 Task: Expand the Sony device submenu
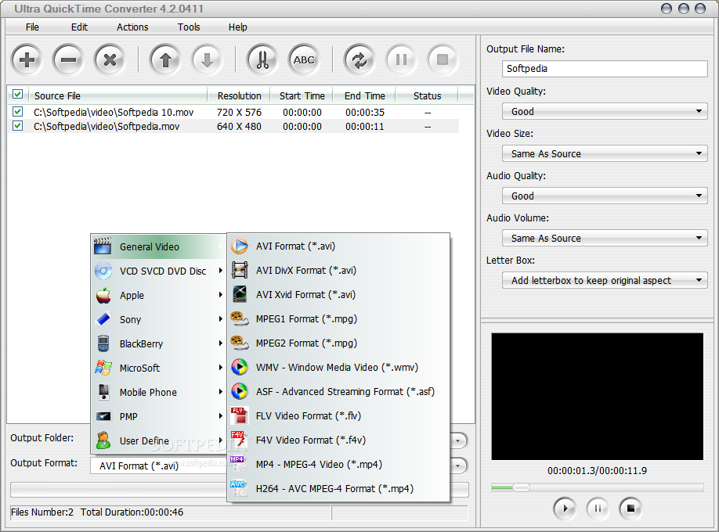point(159,320)
